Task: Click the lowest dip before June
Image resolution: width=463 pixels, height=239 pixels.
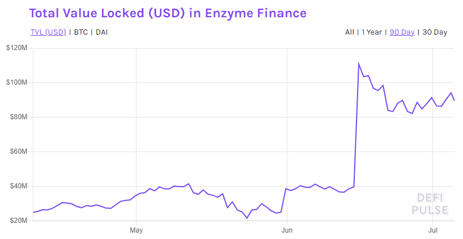Action: [x=246, y=218]
